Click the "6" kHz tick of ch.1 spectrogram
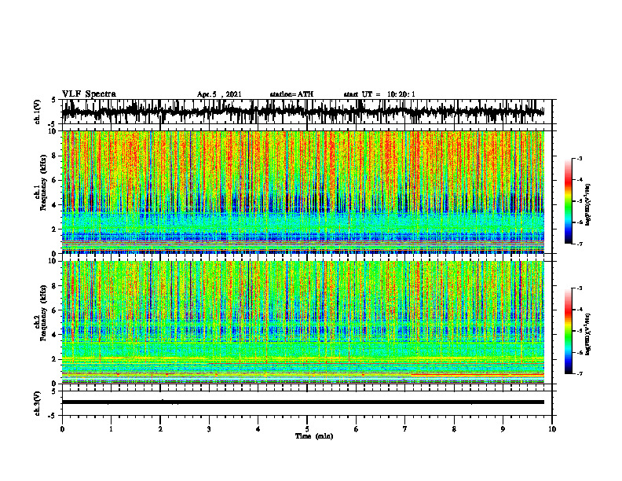This screenshot has height=481, width=622. coord(56,181)
